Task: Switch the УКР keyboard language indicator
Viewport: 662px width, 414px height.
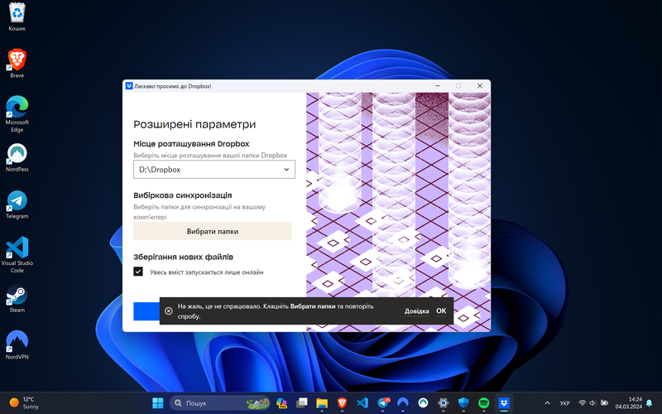Action: (x=564, y=403)
